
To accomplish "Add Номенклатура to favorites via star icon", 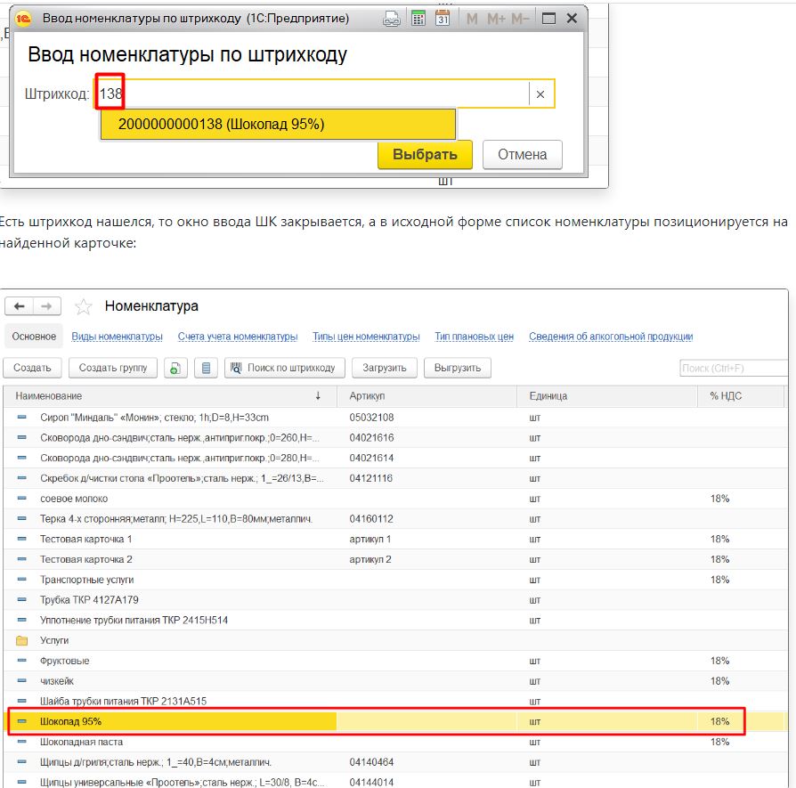I will (83, 306).
